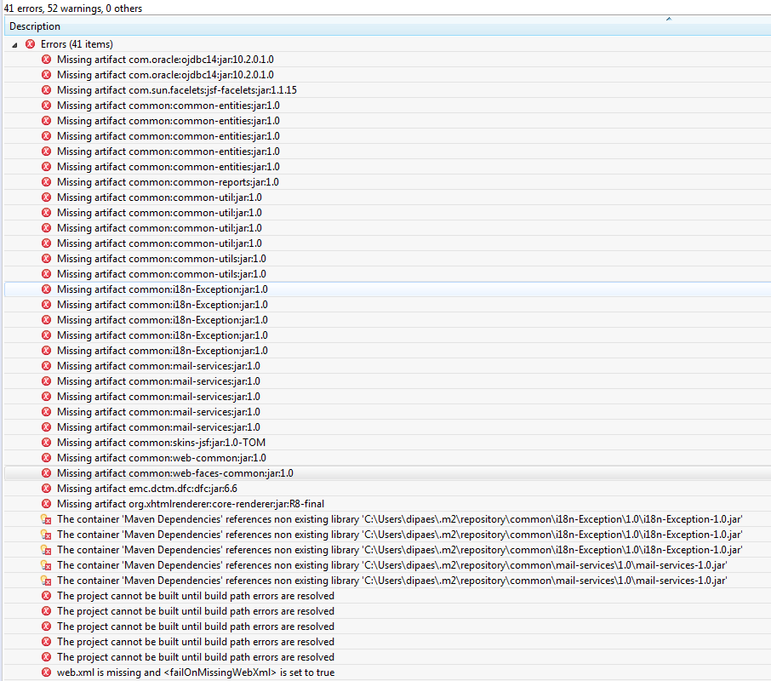Click the red icon beside Errors (41 items)
The width and height of the screenshot is (771, 681).
[x=31, y=44]
